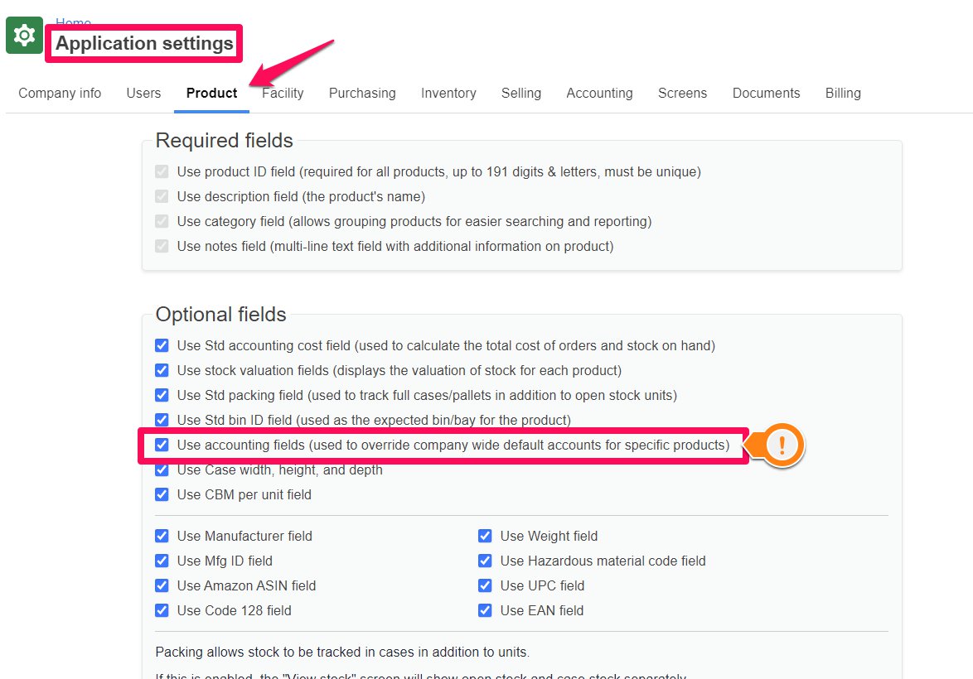Uncheck Use accounting fields checkbox
The image size is (973, 679).
[162, 445]
